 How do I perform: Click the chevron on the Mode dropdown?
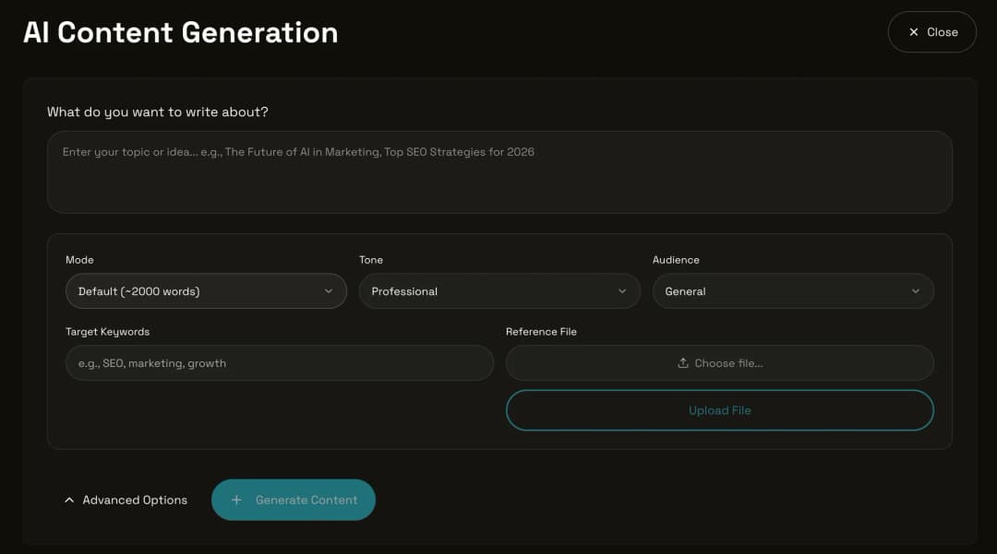(x=330, y=290)
